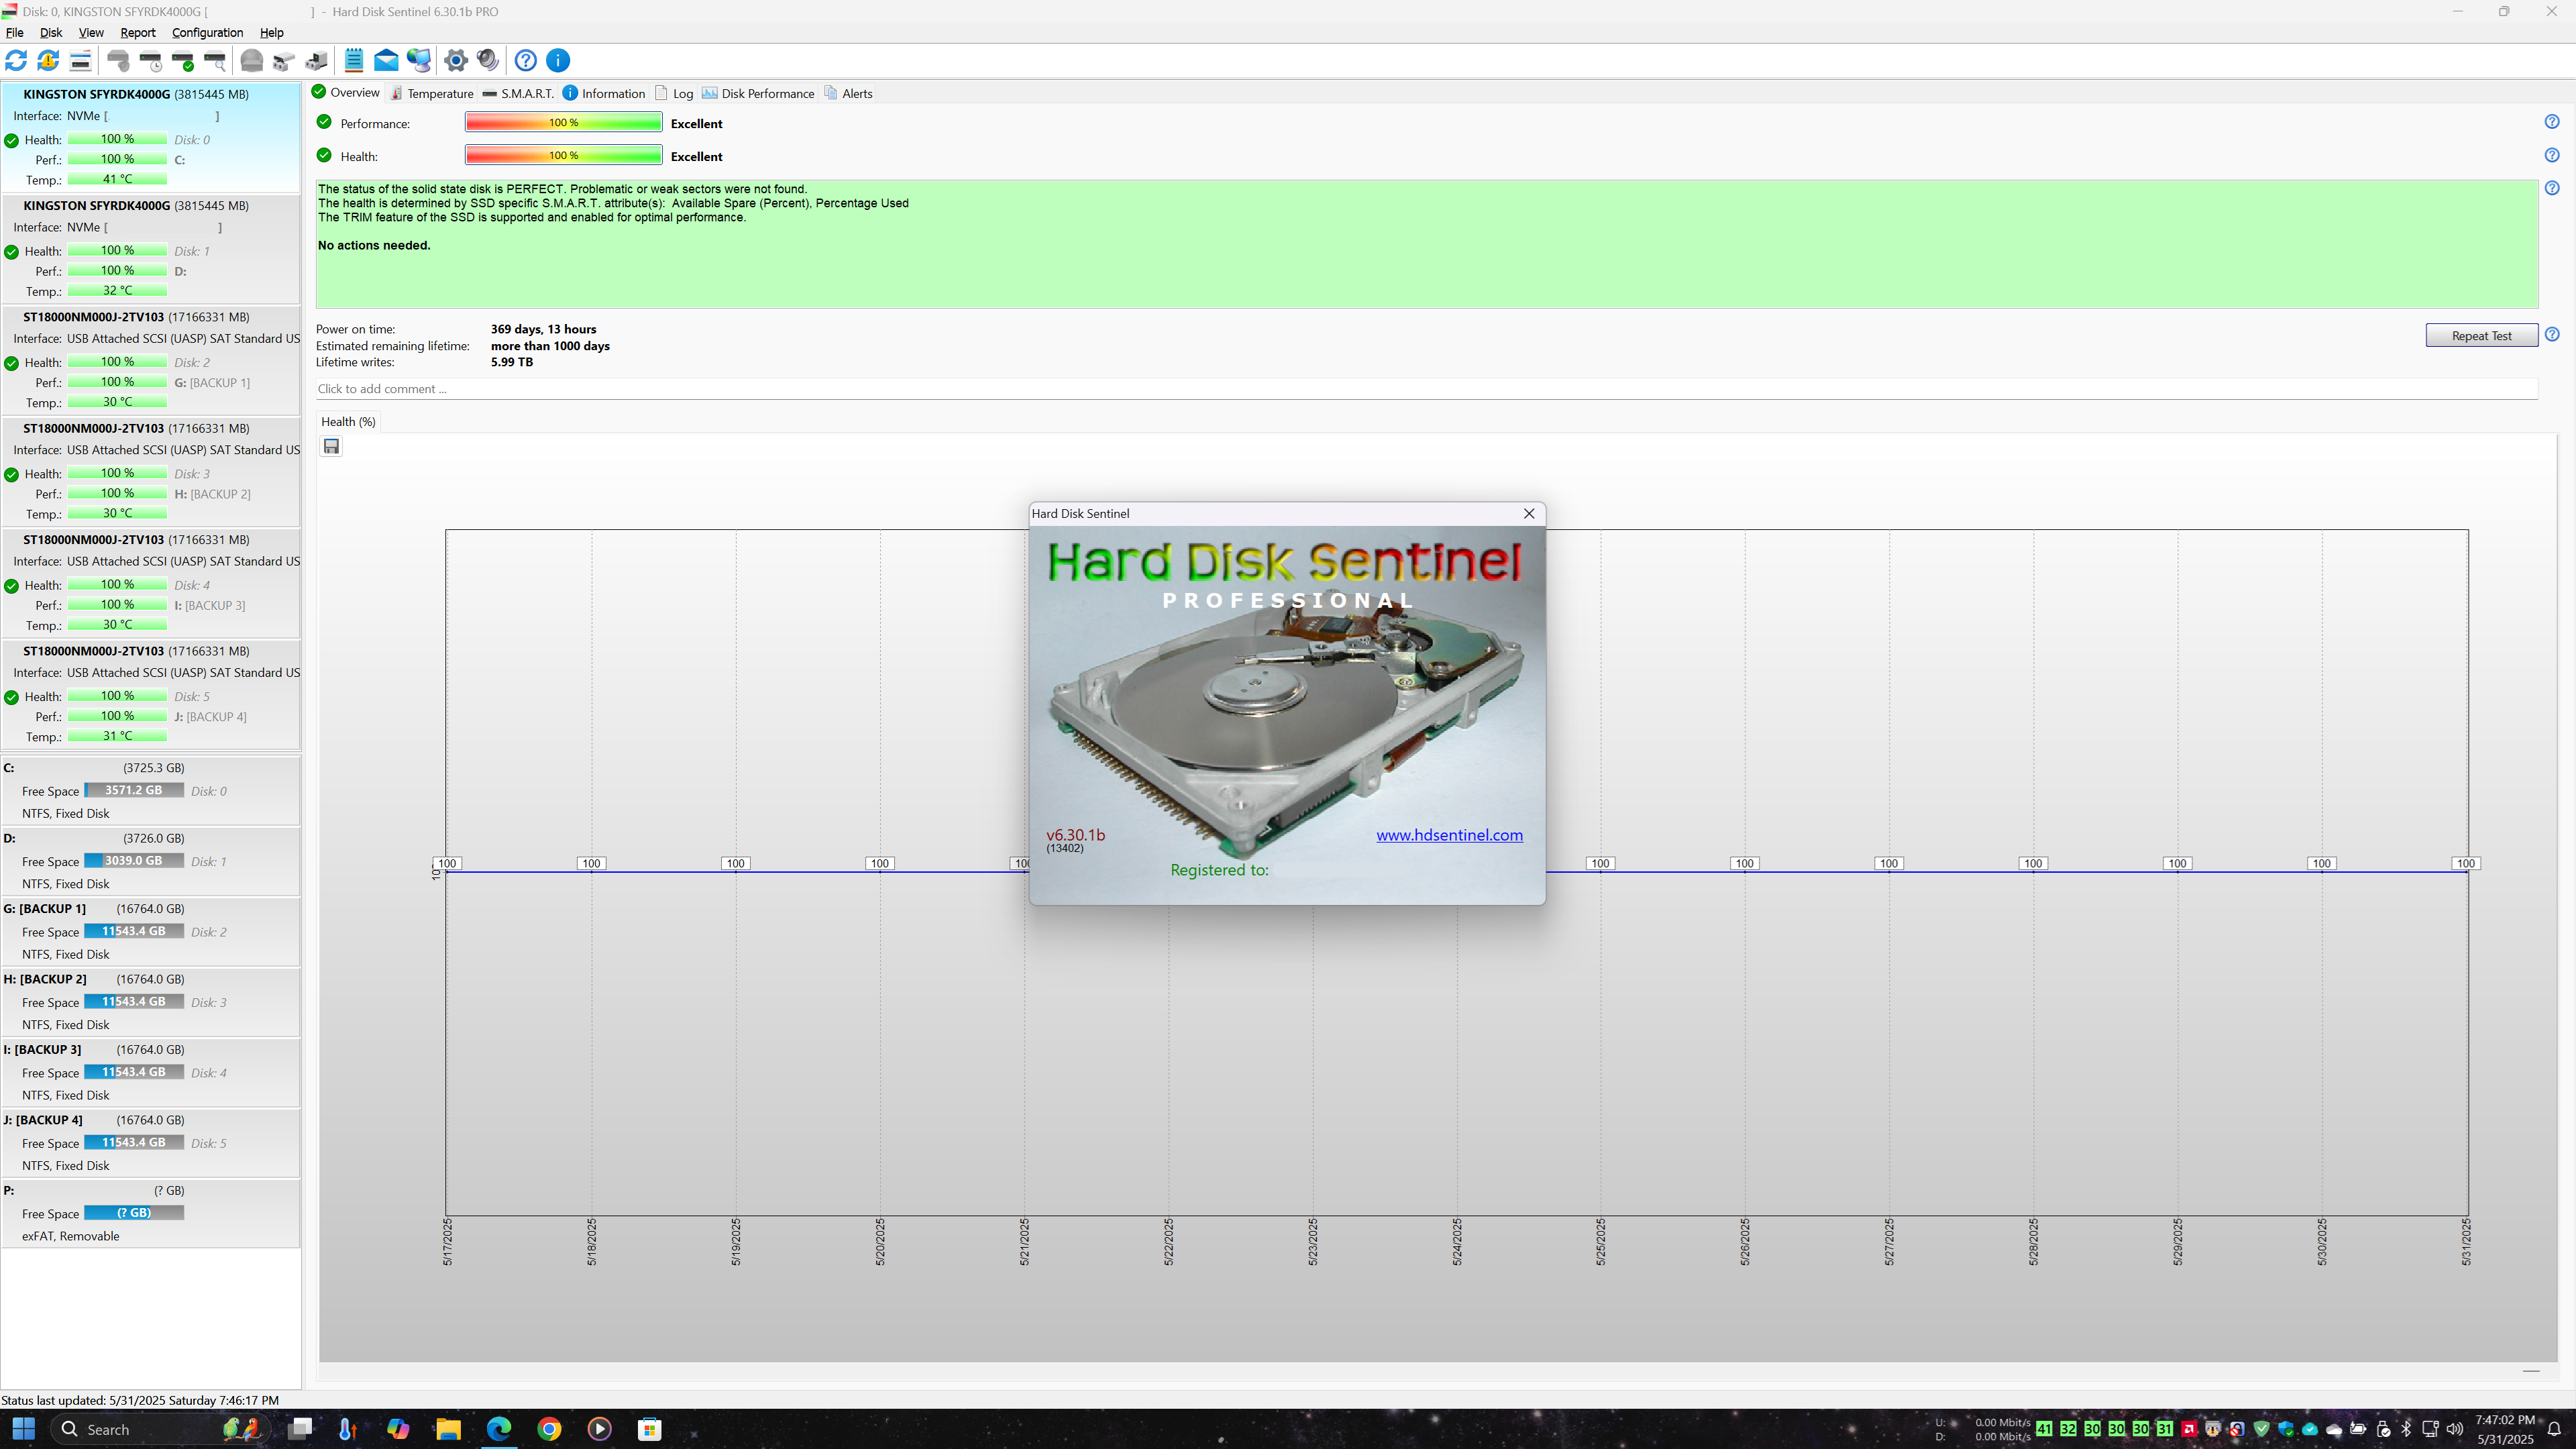Screen dimensions: 2576x1449
Task: Select ST18000NM000J disk with H: [BACKUP 2]
Action: pyautogui.click(x=151, y=472)
